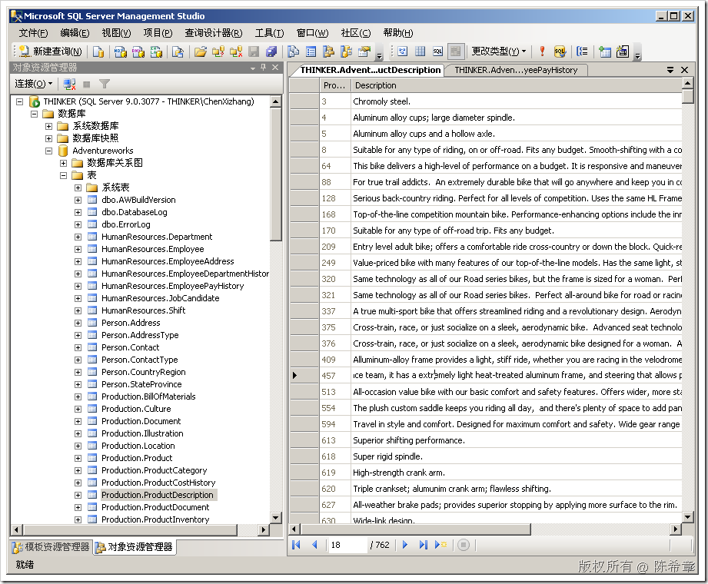The width and height of the screenshot is (708, 584).
Task: Go to the next record button
Action: click(405, 545)
